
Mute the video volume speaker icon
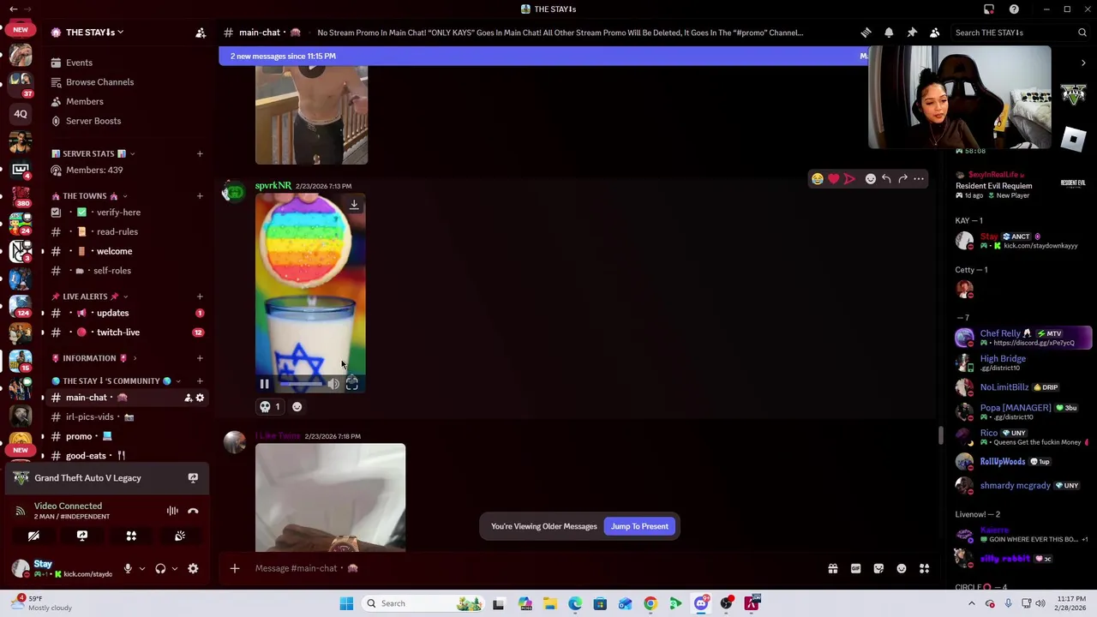[333, 385]
